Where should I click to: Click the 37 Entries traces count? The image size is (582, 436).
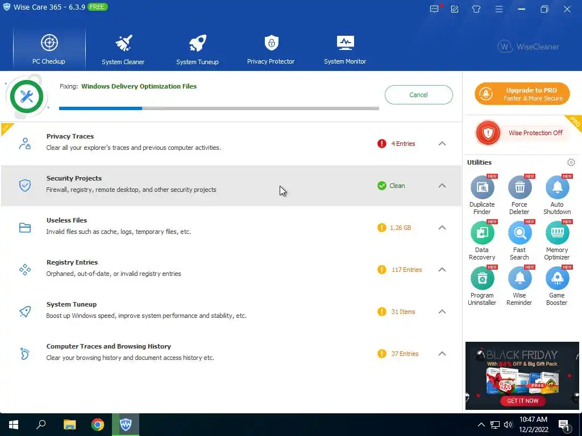tap(405, 354)
